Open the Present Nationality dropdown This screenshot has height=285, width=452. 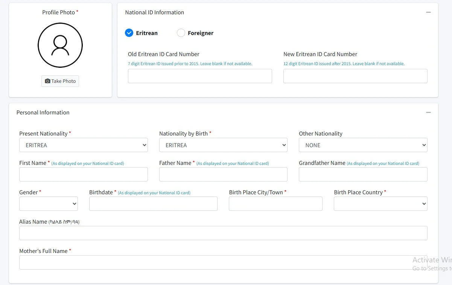click(83, 145)
